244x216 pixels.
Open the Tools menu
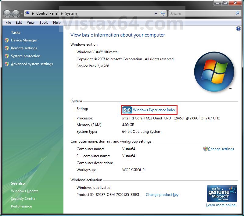click(x=44, y=23)
